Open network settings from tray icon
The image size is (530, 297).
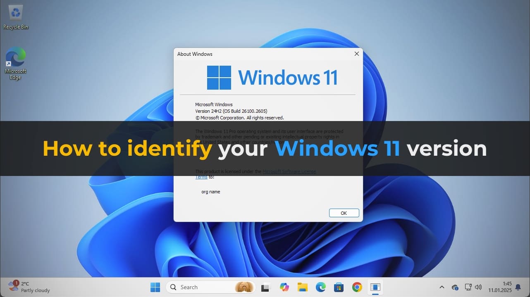tap(468, 287)
